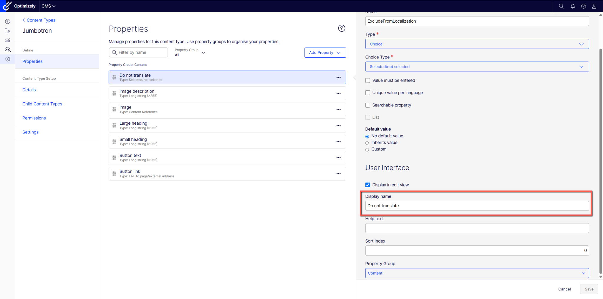
Task: Open the edit content icon in sidebar
Action: point(8,31)
